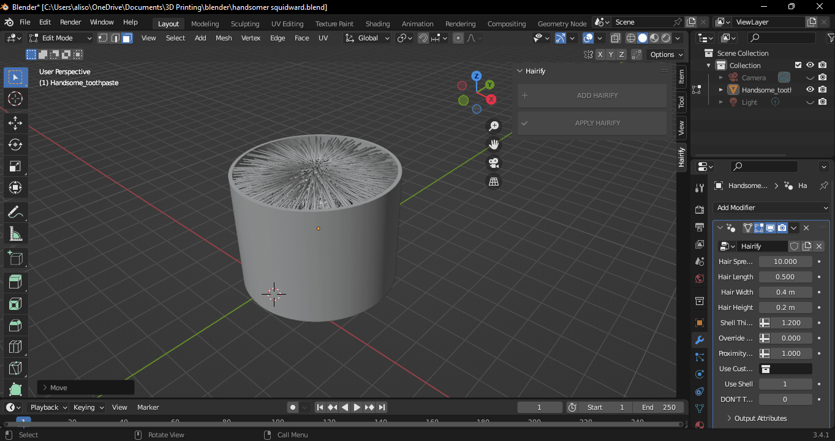Screen dimensions: 835x441
Task: Open the Render menu
Action: (x=70, y=22)
